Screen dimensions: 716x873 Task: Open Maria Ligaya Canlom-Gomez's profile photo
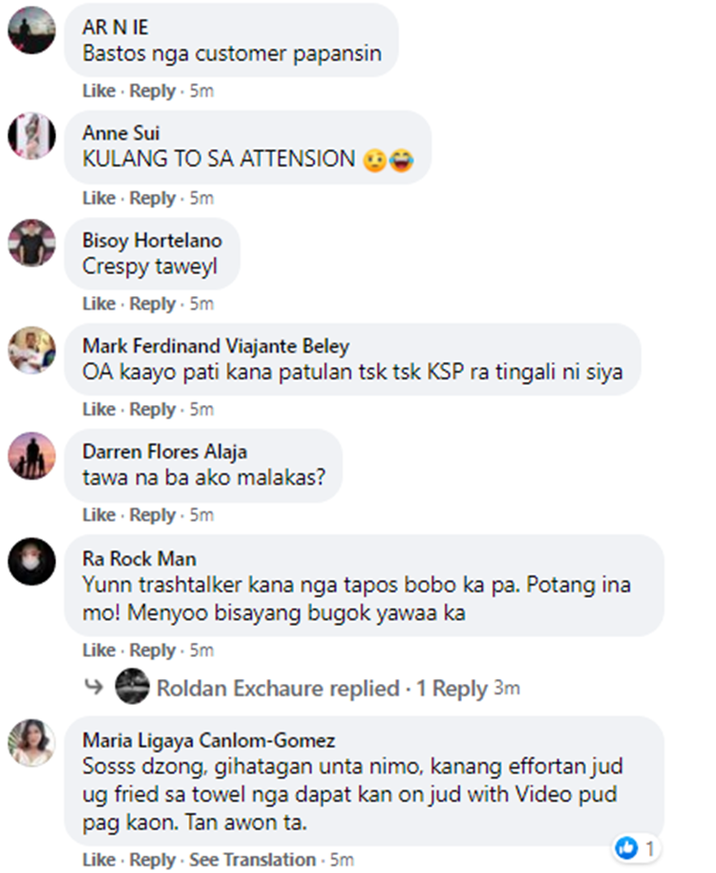(x=32, y=743)
